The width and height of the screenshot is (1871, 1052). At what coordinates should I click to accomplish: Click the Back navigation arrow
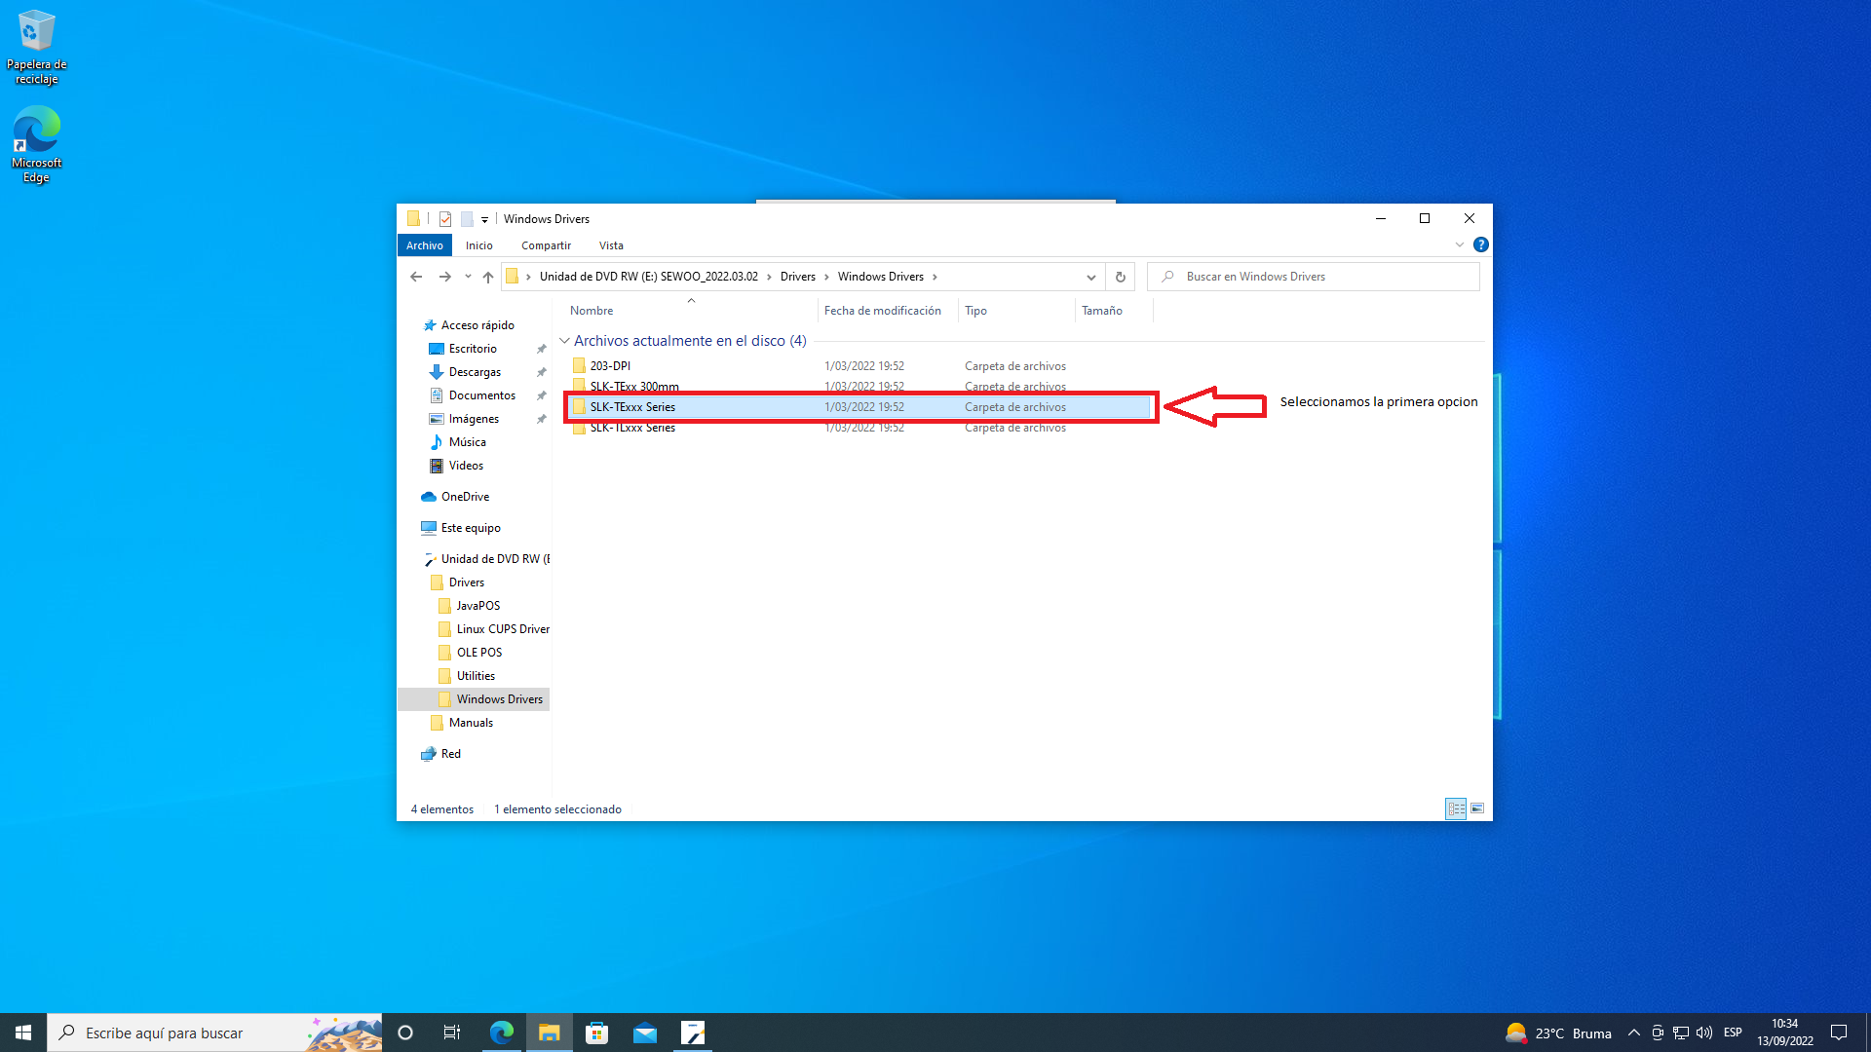416,277
